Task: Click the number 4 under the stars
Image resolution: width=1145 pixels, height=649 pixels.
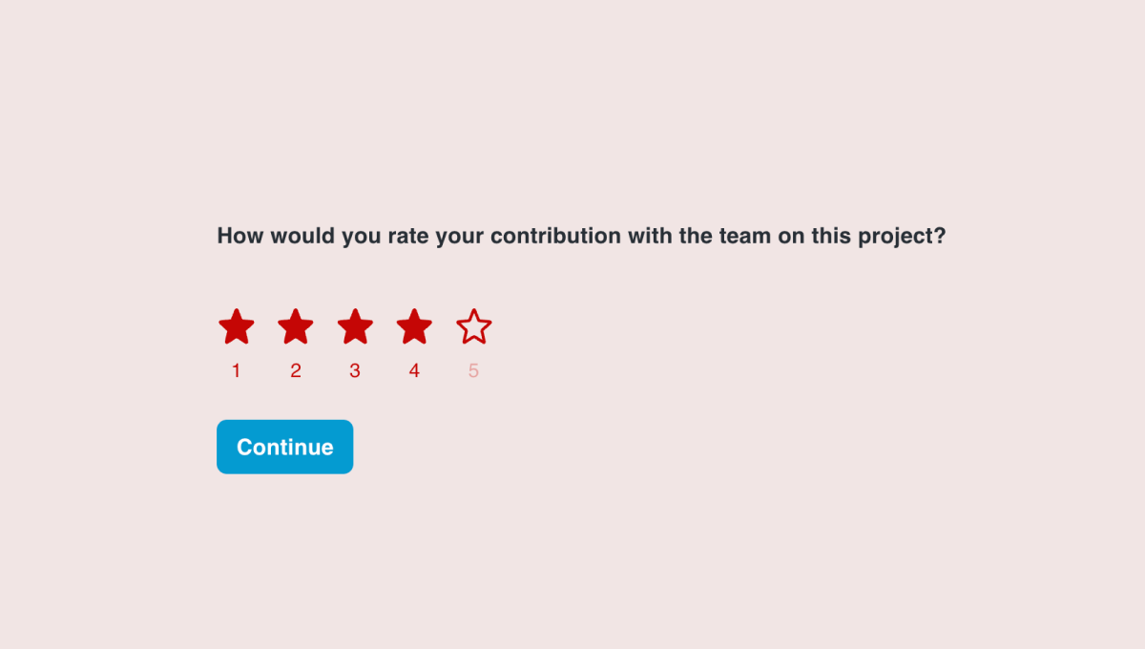Action: (x=414, y=371)
